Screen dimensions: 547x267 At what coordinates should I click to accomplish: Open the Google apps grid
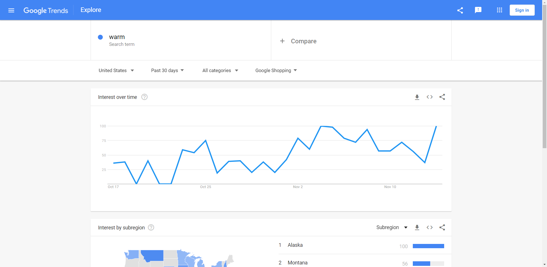499,10
